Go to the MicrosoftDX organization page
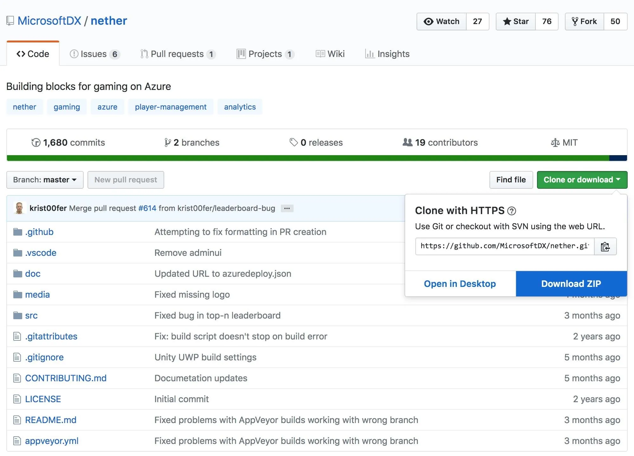The image size is (634, 456). pyautogui.click(x=49, y=21)
